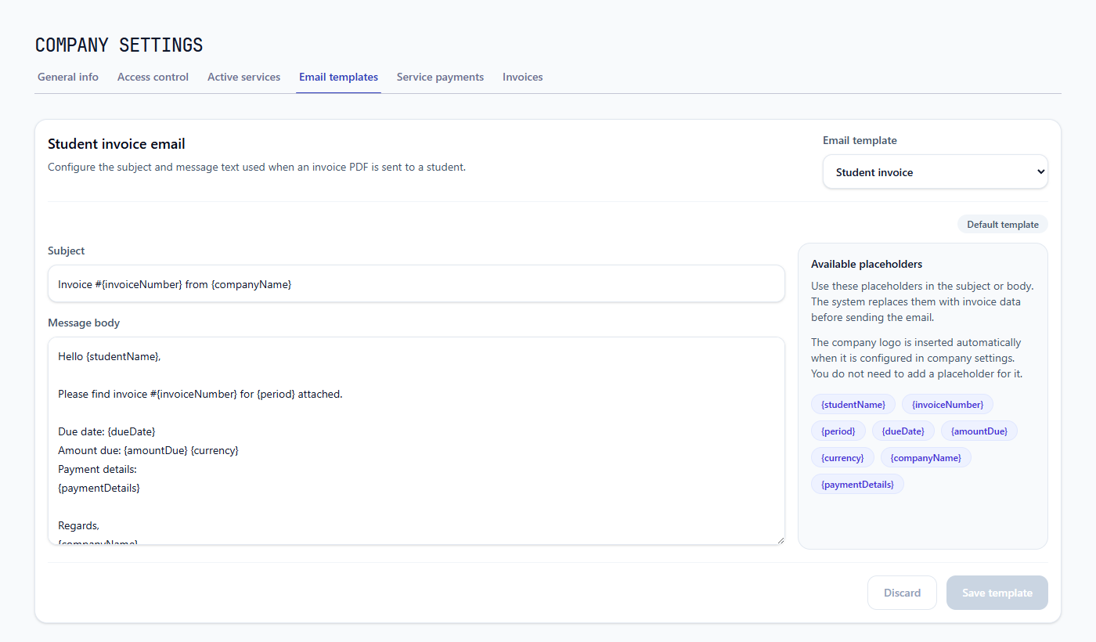Viewport: 1096px width, 642px height.
Task: Click the Default template badge
Action: (1002, 225)
